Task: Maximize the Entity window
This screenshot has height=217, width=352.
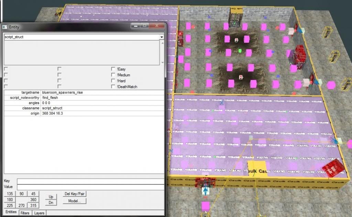Action: coord(145,26)
